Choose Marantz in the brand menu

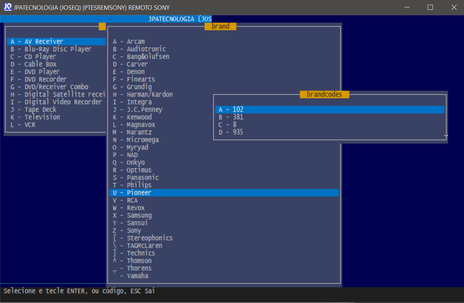[x=139, y=132]
